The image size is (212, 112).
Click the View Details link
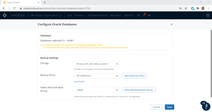(79, 81)
